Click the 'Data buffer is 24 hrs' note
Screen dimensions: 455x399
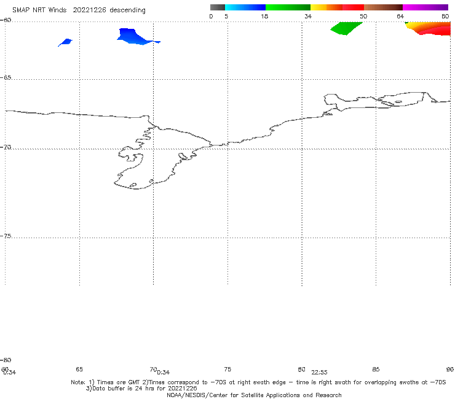point(141,389)
